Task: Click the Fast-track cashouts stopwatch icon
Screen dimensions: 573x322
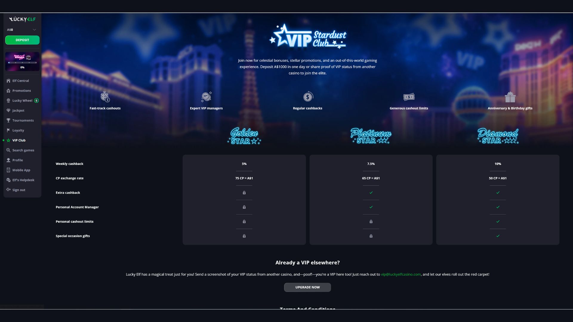Action: click(105, 97)
